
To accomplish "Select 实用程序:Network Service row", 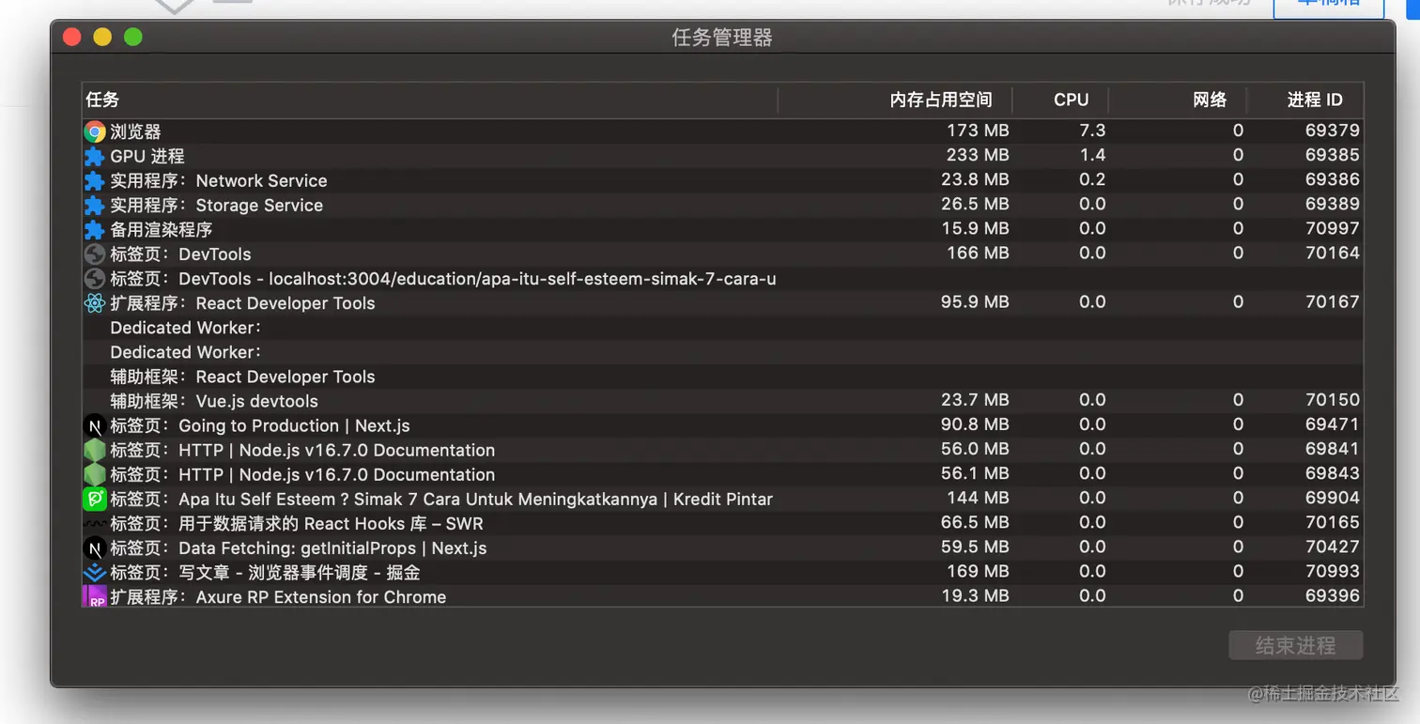I will (x=722, y=180).
